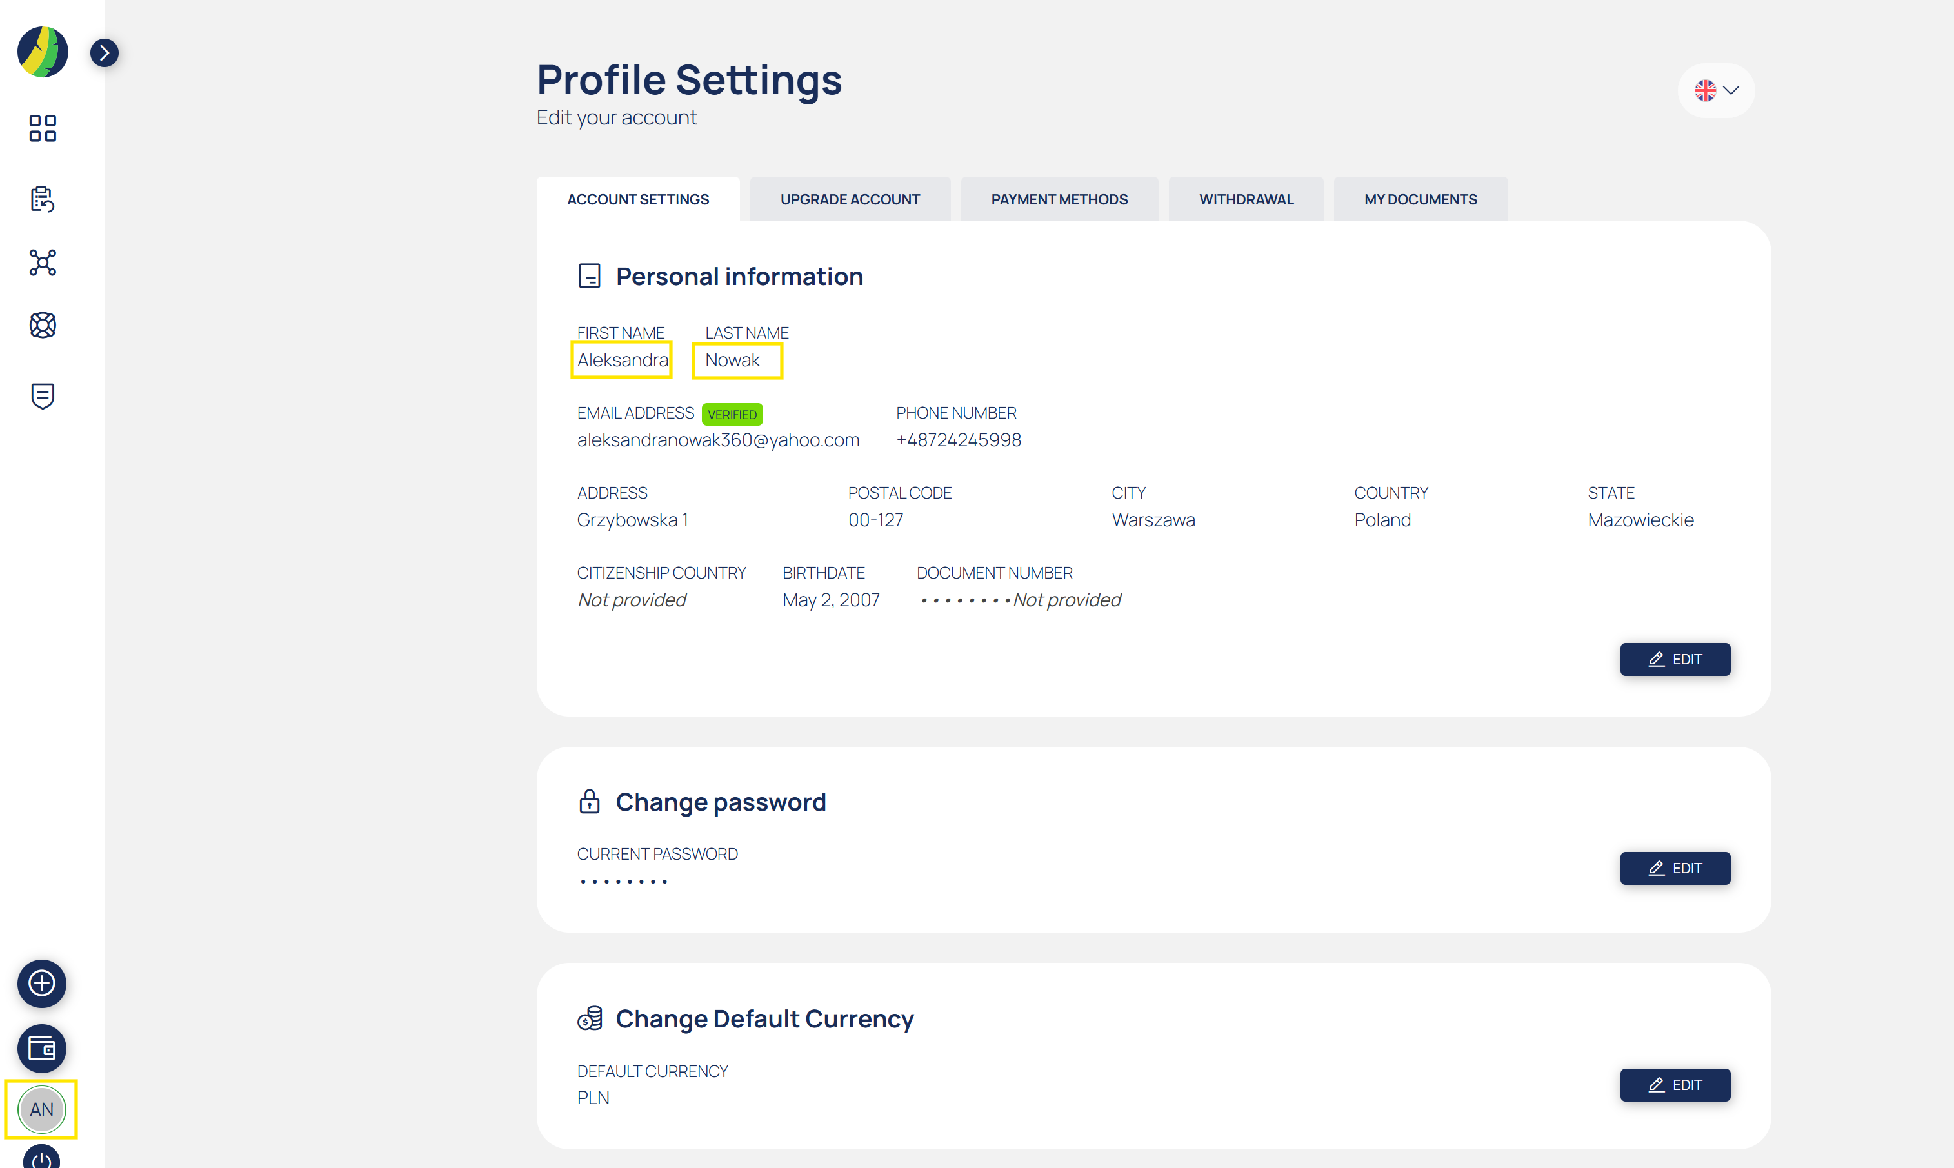Edit the default currency setting

(1675, 1085)
